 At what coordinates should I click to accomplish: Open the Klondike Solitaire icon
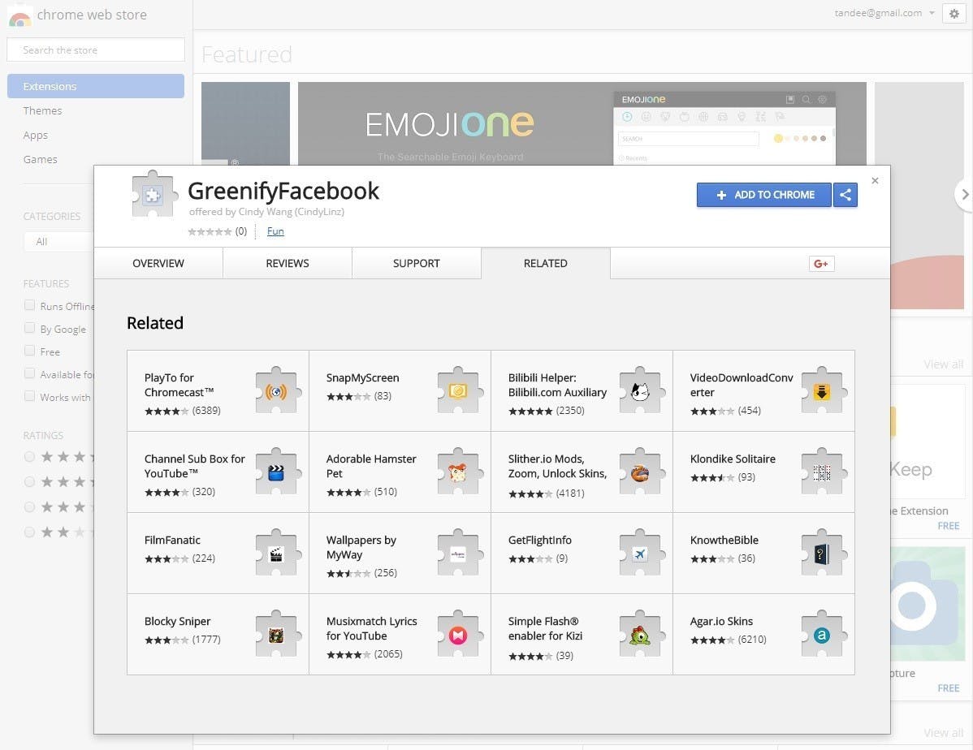click(x=824, y=472)
